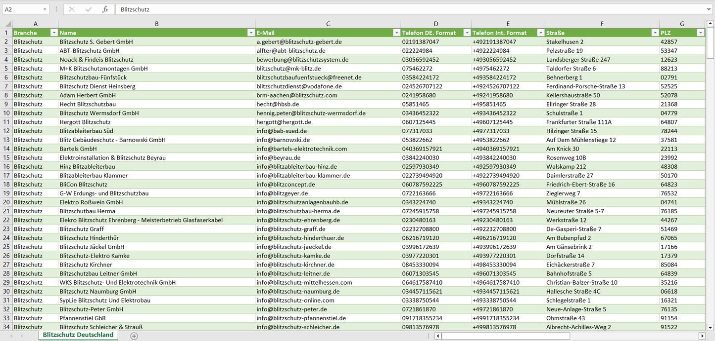This screenshot has height=341, width=715.
Task: Click the vertical scrollbar down arrow
Action: (x=711, y=327)
